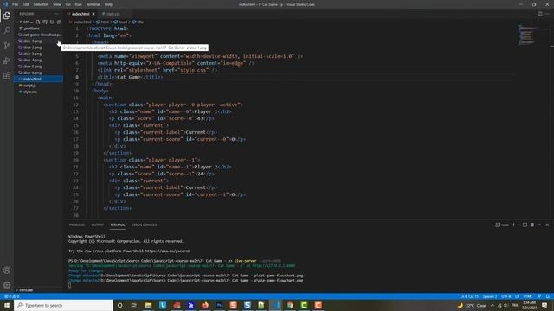Open the Search view in activity bar

tap(7, 31)
